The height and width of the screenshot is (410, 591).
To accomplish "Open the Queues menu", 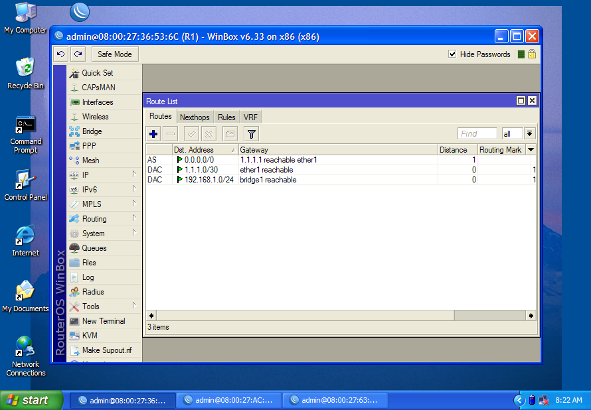I will (104, 248).
